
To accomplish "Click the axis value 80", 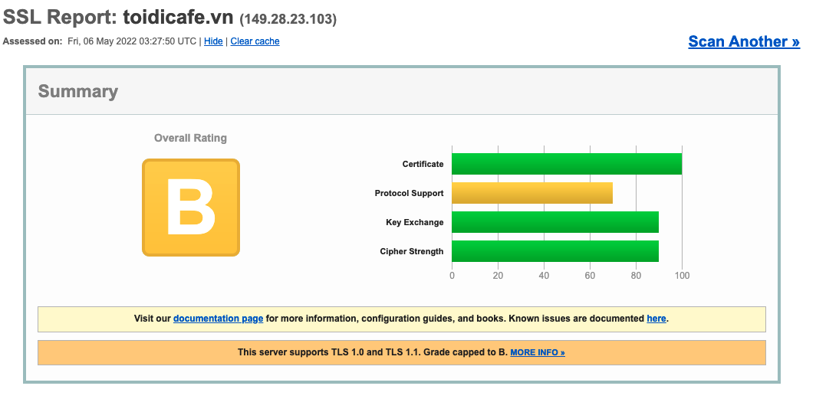I will pos(636,276).
